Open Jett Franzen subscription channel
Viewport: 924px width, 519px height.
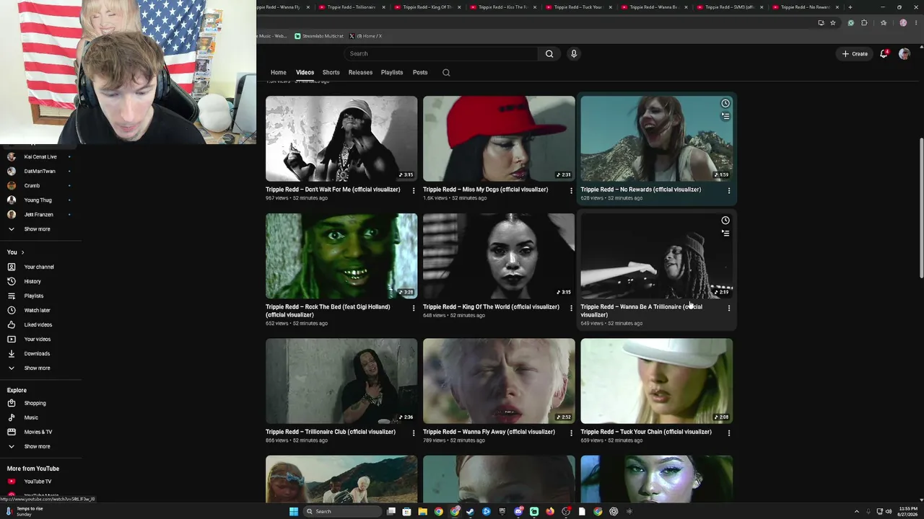tap(40, 214)
